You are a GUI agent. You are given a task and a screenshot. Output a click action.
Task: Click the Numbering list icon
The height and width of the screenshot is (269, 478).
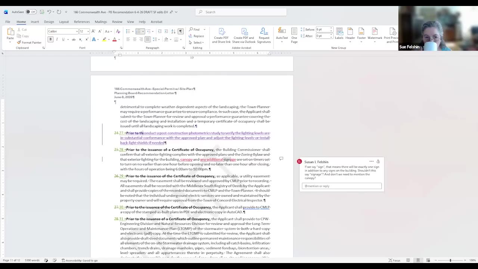point(138,31)
